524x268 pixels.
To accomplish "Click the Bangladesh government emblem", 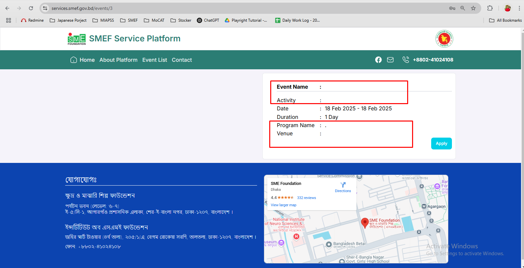I will coord(444,39).
